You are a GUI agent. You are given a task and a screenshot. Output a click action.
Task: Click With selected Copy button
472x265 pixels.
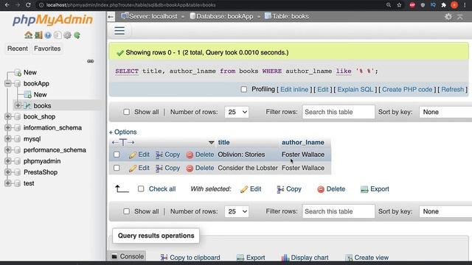pyautogui.click(x=289, y=189)
